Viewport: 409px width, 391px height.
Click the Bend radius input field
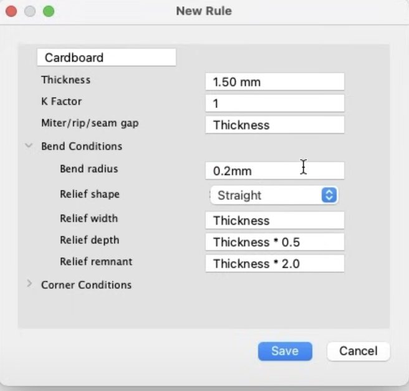274,171
